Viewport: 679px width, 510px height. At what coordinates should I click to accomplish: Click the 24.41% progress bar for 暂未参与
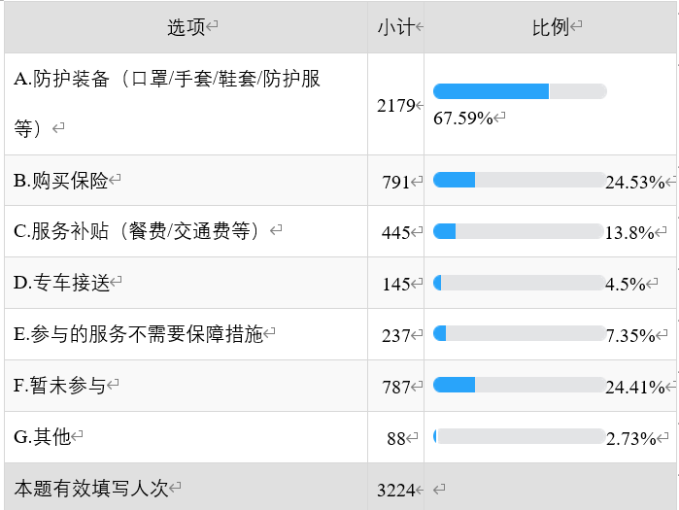click(520, 385)
